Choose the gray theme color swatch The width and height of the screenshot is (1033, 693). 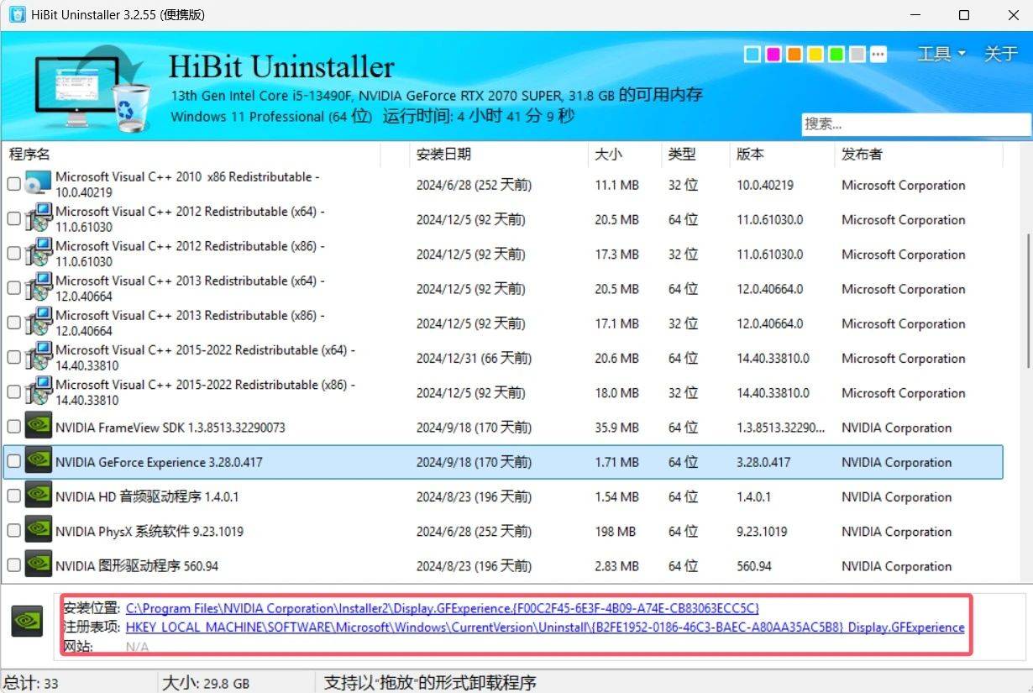point(857,55)
